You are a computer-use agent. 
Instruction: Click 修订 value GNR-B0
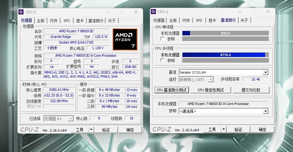131,67
